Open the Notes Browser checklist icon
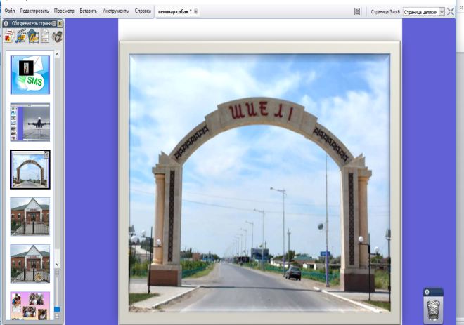This screenshot has height=325, width=464. [45, 37]
